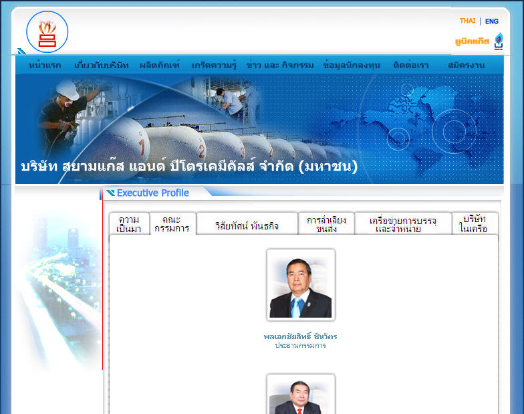Click the ประธานกรรมการ title text
The image size is (524, 414).
coord(301,345)
